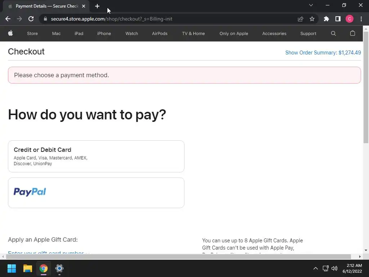
Task: Open Chrome three-dot menu
Action: 361,19
